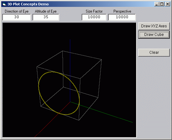
Task: Click the Direction of Eye label
Action: point(17,11)
